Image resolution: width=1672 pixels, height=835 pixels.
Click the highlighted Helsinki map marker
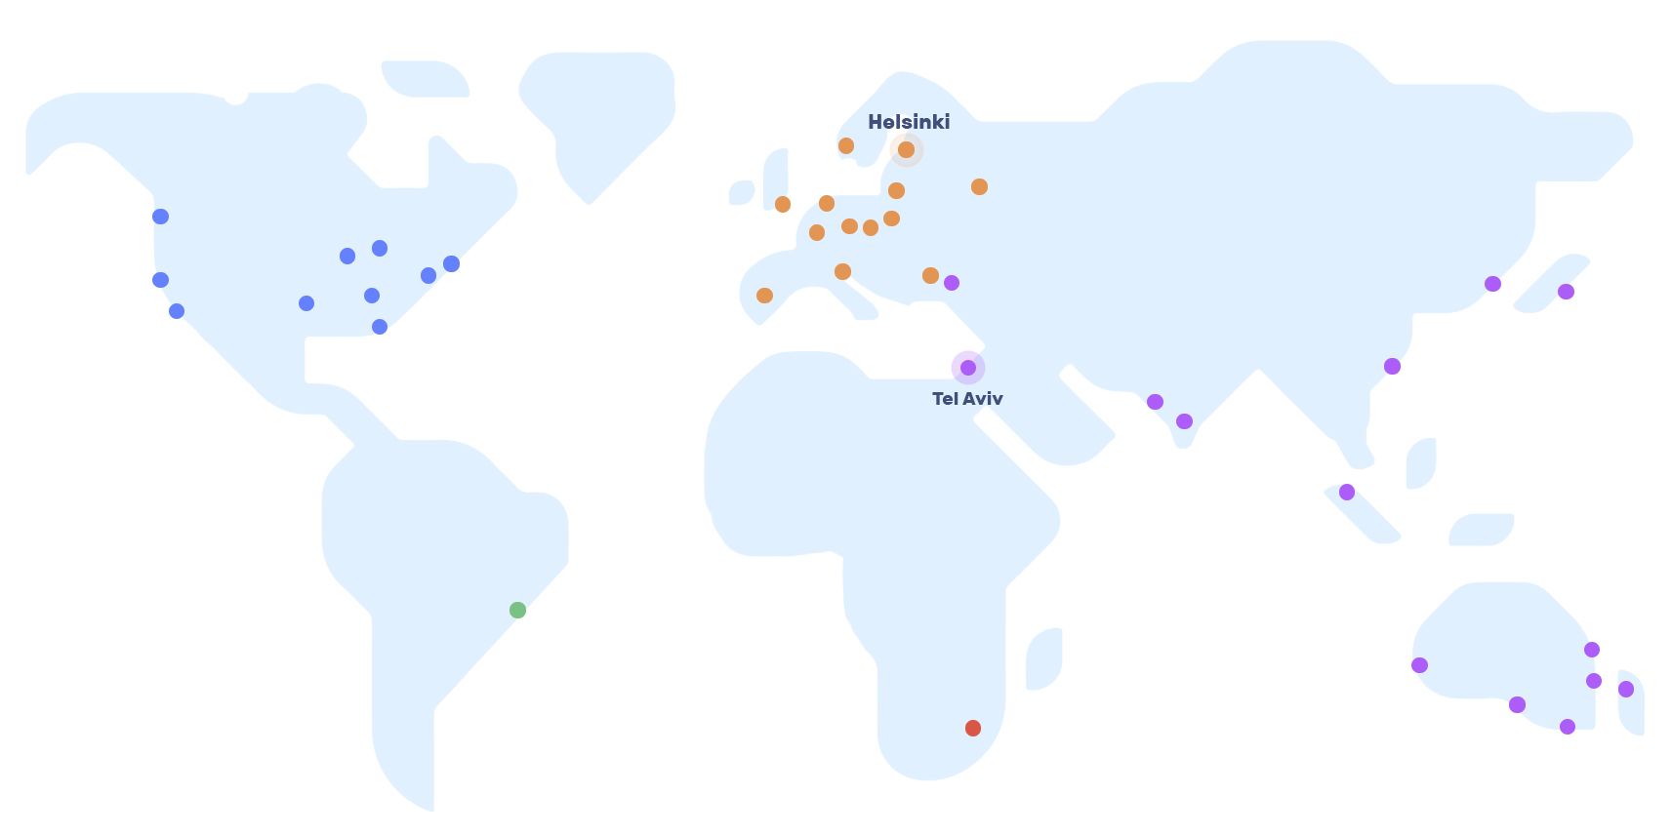tap(906, 149)
